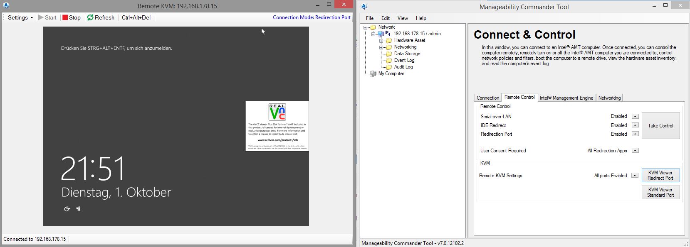Click Connected to 192.168.178.15 status
Image resolution: width=690 pixels, height=247 pixels.
pyautogui.click(x=35, y=239)
